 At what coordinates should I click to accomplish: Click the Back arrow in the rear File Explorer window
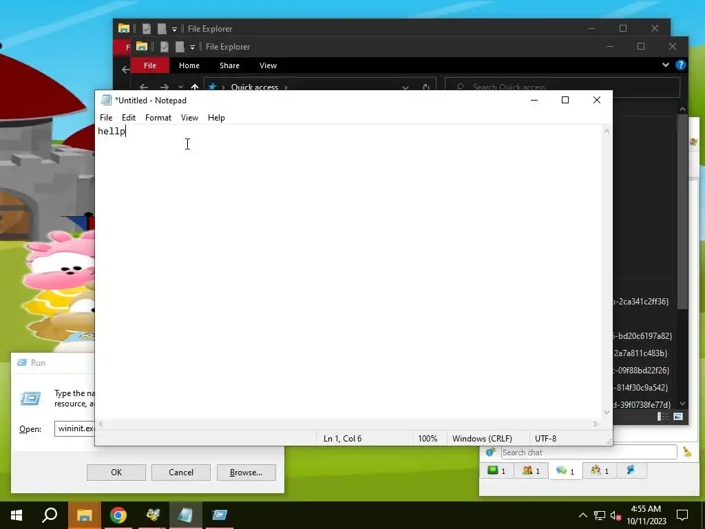pos(125,70)
